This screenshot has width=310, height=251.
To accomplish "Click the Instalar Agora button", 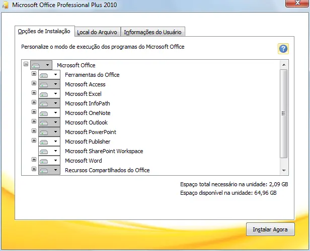I will (x=270, y=229).
